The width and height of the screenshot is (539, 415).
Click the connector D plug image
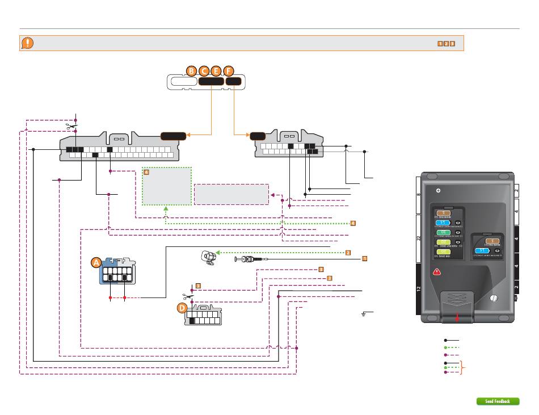pyautogui.click(x=203, y=315)
